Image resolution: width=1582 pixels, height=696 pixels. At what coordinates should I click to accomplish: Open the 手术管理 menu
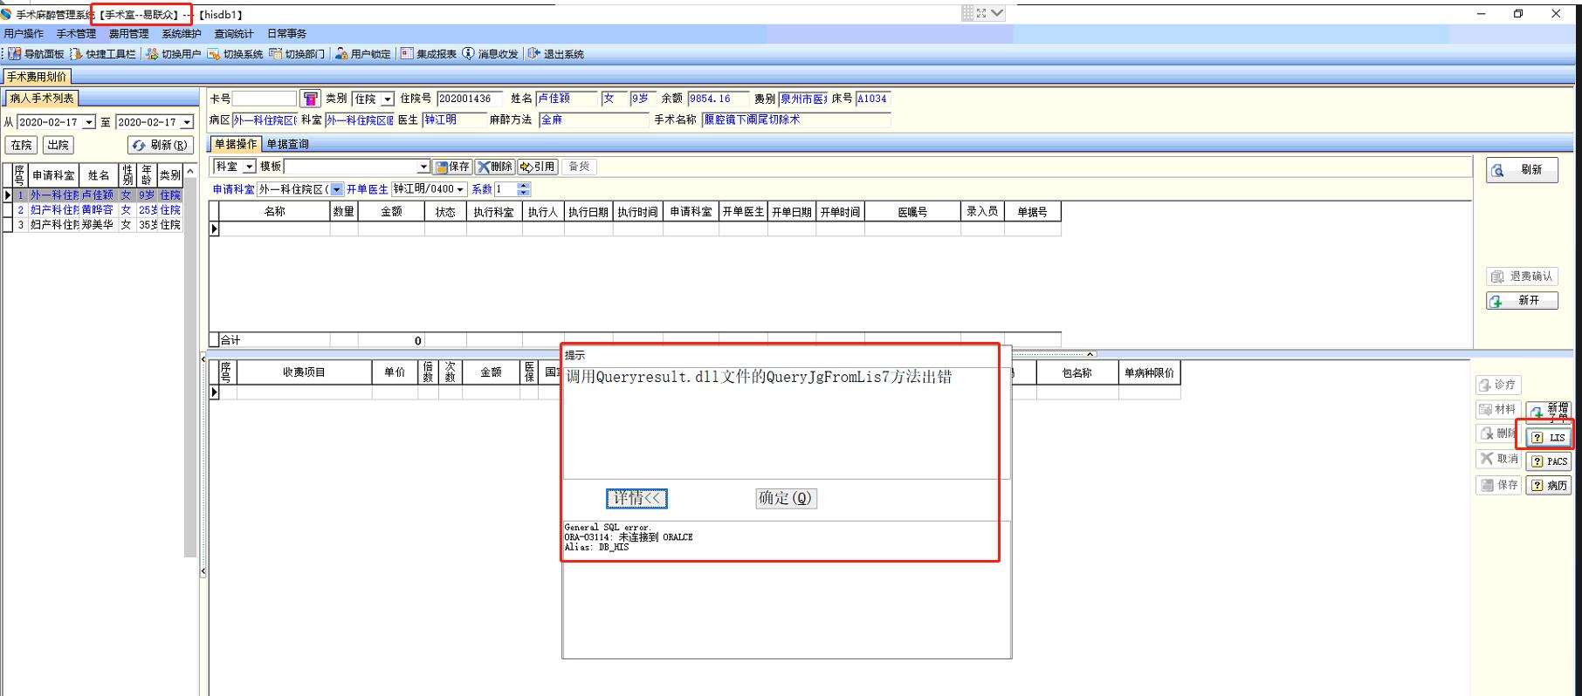click(x=76, y=34)
